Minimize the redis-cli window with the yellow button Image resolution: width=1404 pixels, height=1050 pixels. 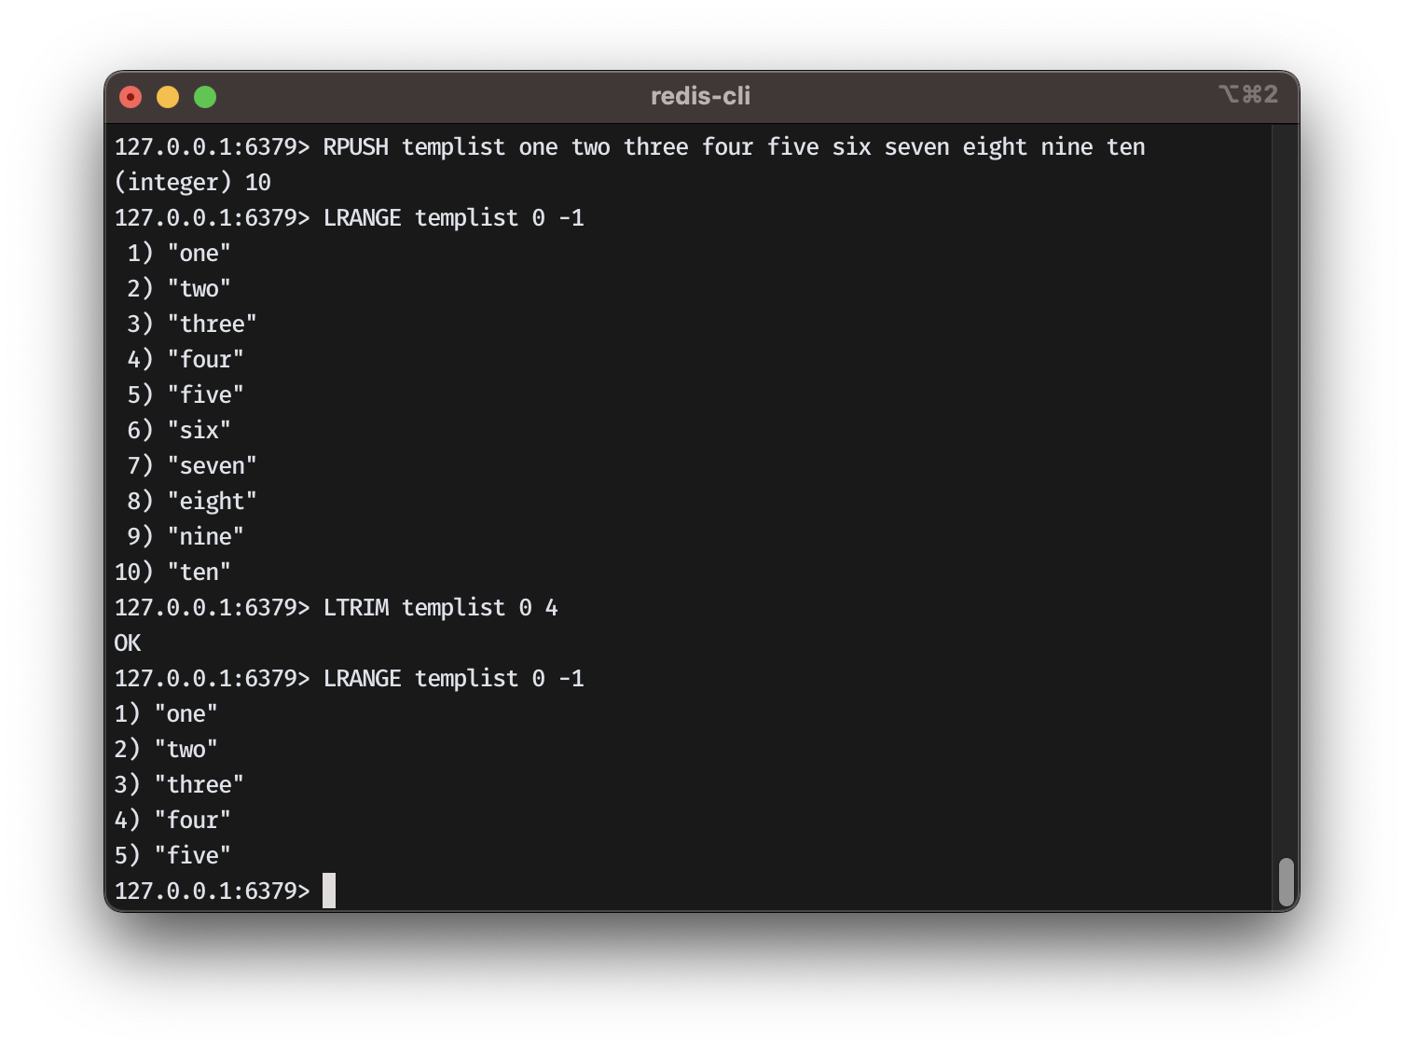point(168,97)
